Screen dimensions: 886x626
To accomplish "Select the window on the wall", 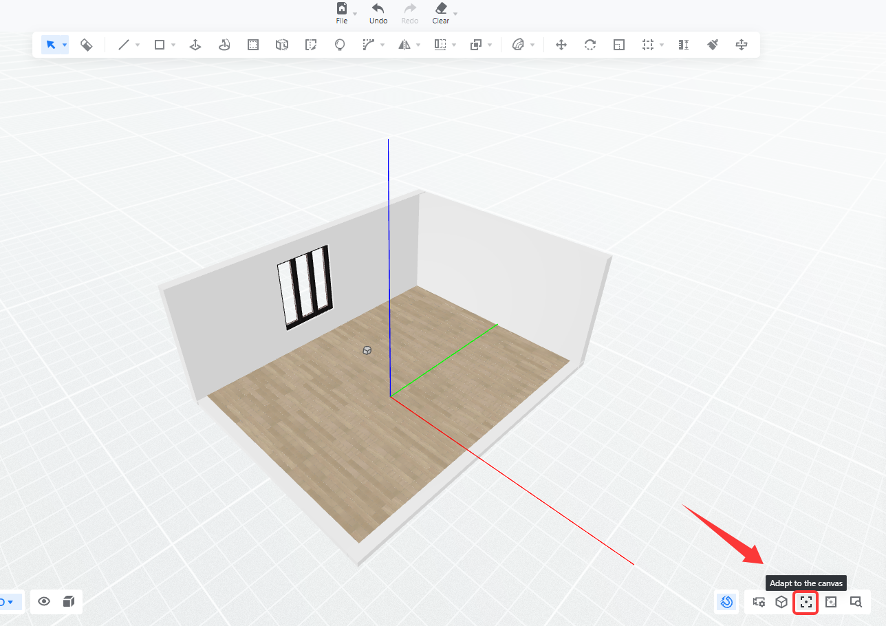I will pos(305,287).
